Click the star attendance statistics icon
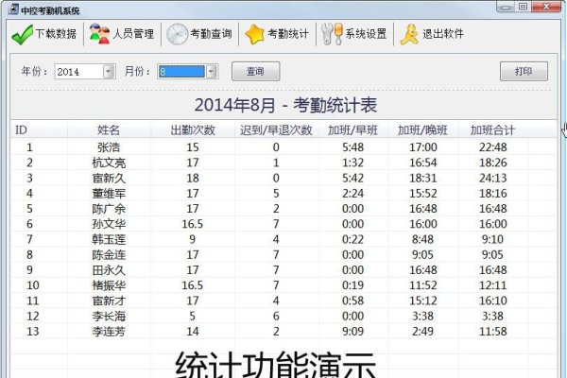 point(254,34)
